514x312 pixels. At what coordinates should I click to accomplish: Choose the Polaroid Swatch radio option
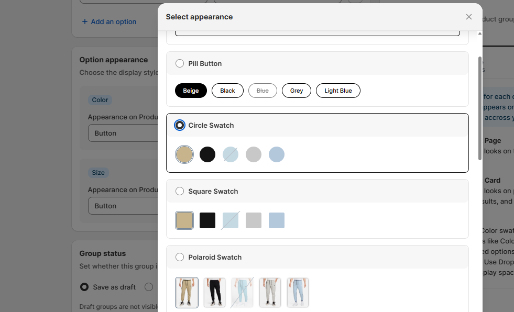tap(180, 258)
